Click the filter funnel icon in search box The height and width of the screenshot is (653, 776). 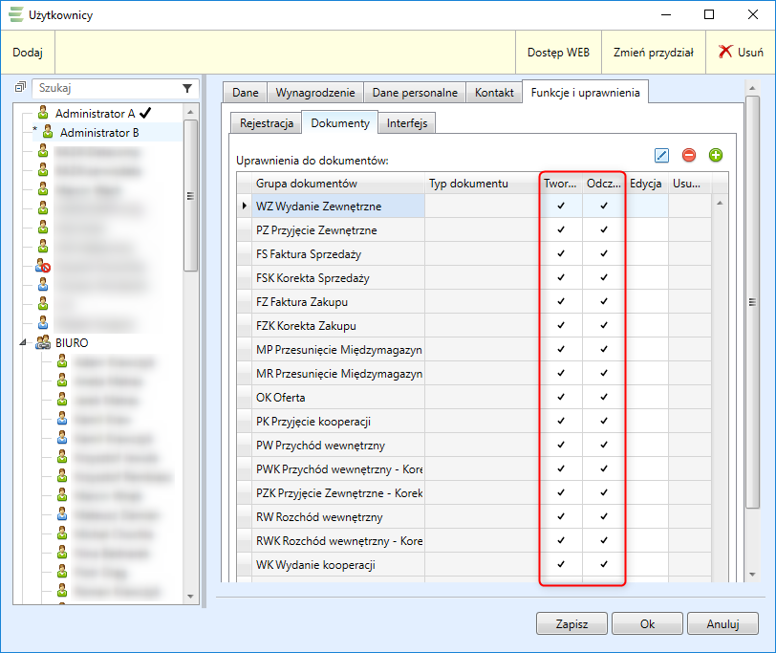[x=187, y=88]
